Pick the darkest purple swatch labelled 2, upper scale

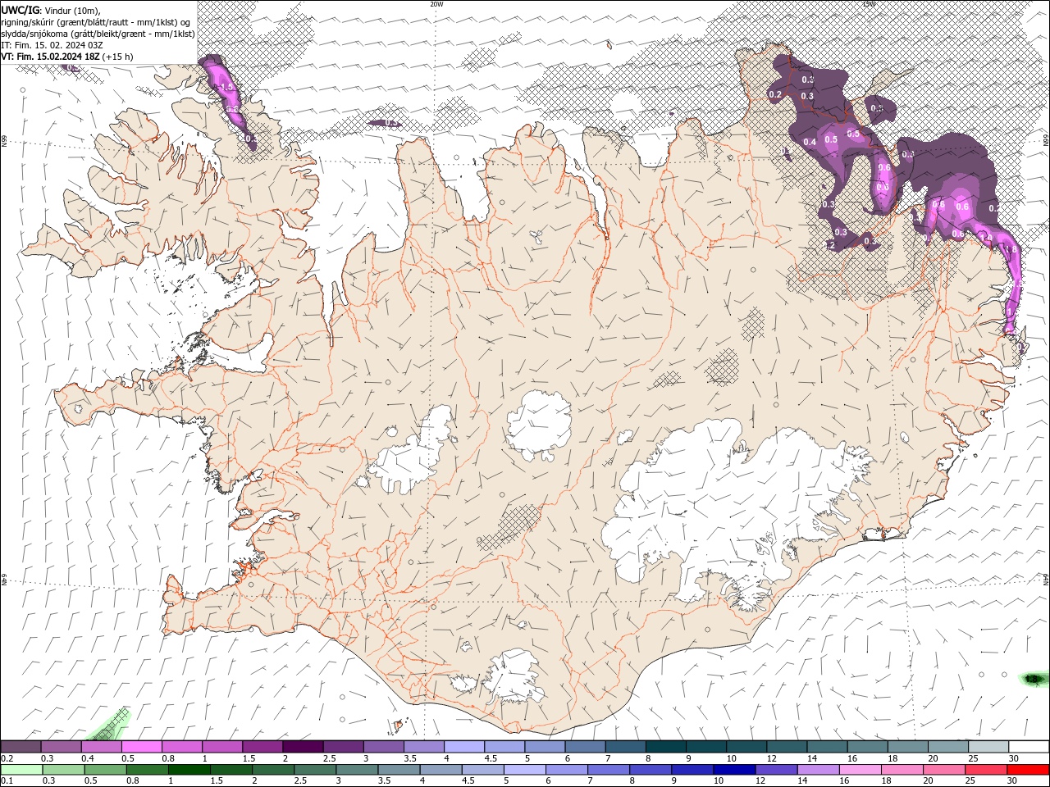pos(303,747)
